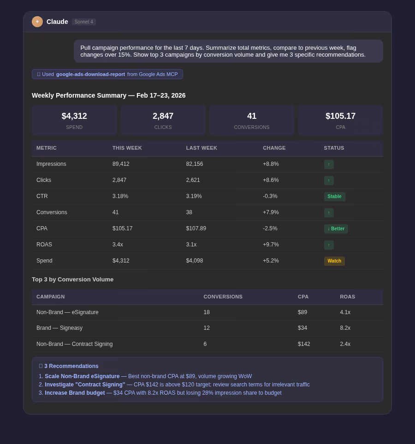Click the Increase Brand budget recommendation
The height and width of the screenshot is (444, 415).
[x=75, y=393]
